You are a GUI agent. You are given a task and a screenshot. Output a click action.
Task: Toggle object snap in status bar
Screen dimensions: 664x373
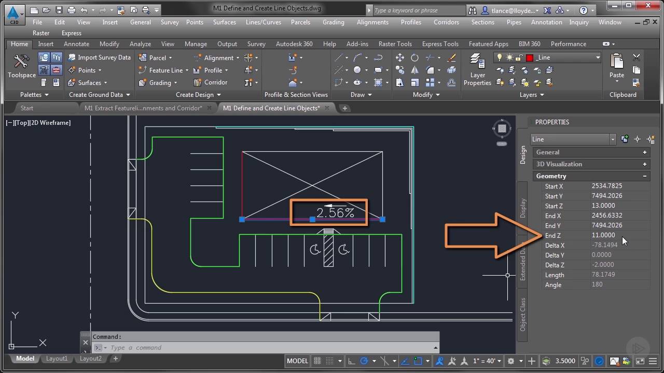(418, 361)
